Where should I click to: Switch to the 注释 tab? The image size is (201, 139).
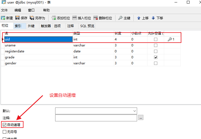(x=72, y=26)
